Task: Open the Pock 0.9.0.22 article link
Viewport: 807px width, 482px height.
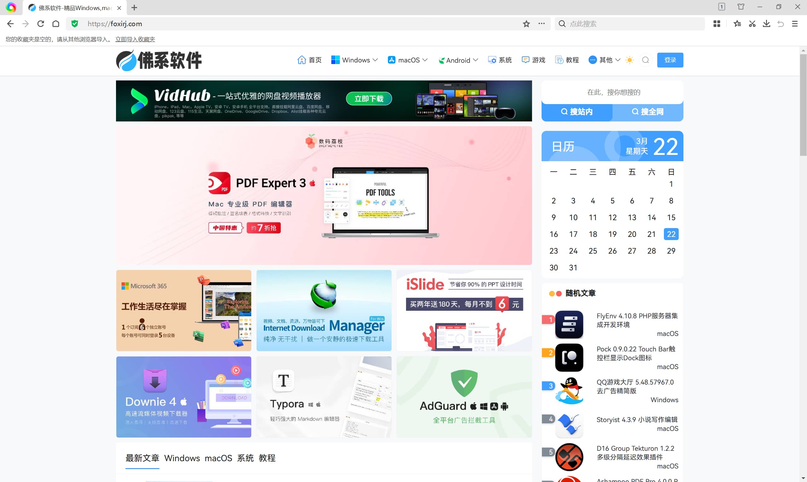Action: pyautogui.click(x=636, y=353)
